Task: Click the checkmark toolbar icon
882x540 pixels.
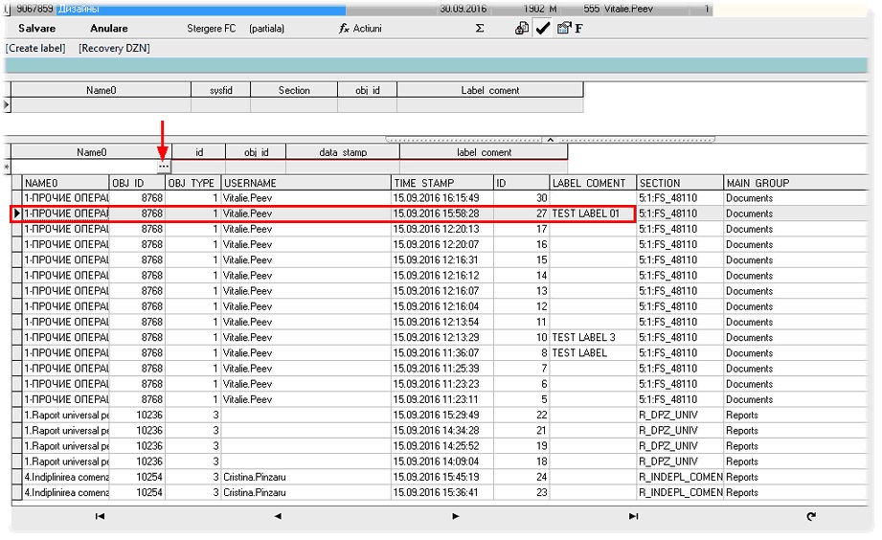Action: [x=542, y=28]
